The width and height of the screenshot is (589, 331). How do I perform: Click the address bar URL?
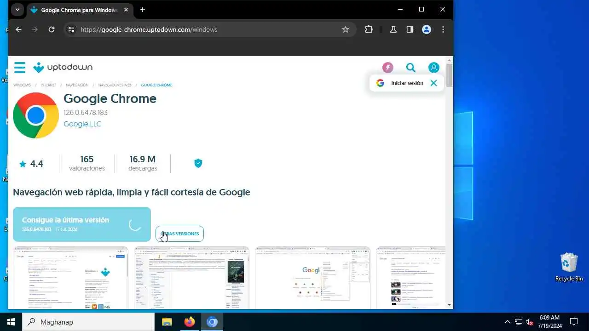click(149, 29)
